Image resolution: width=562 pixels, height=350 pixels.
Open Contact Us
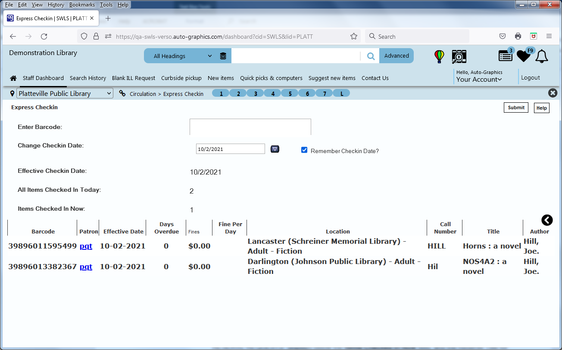(x=375, y=78)
